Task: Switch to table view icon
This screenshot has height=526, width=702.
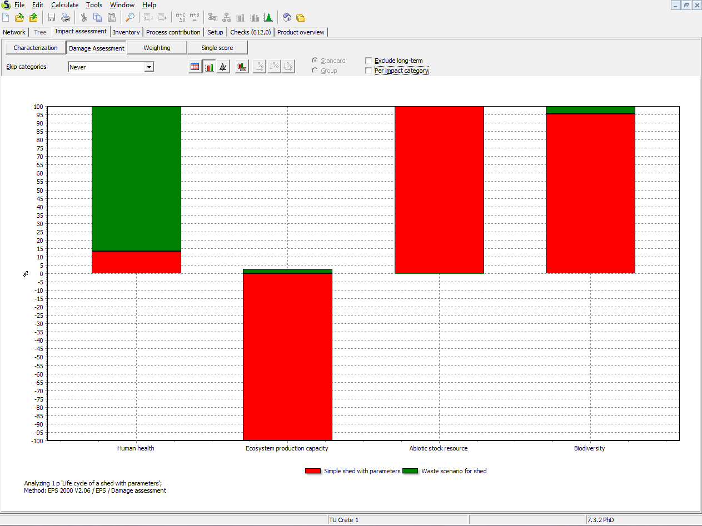Action: pos(195,67)
